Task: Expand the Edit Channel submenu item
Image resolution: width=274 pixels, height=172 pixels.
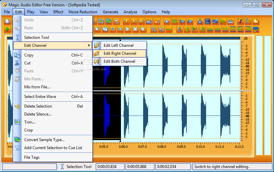Action: [x=53, y=45]
